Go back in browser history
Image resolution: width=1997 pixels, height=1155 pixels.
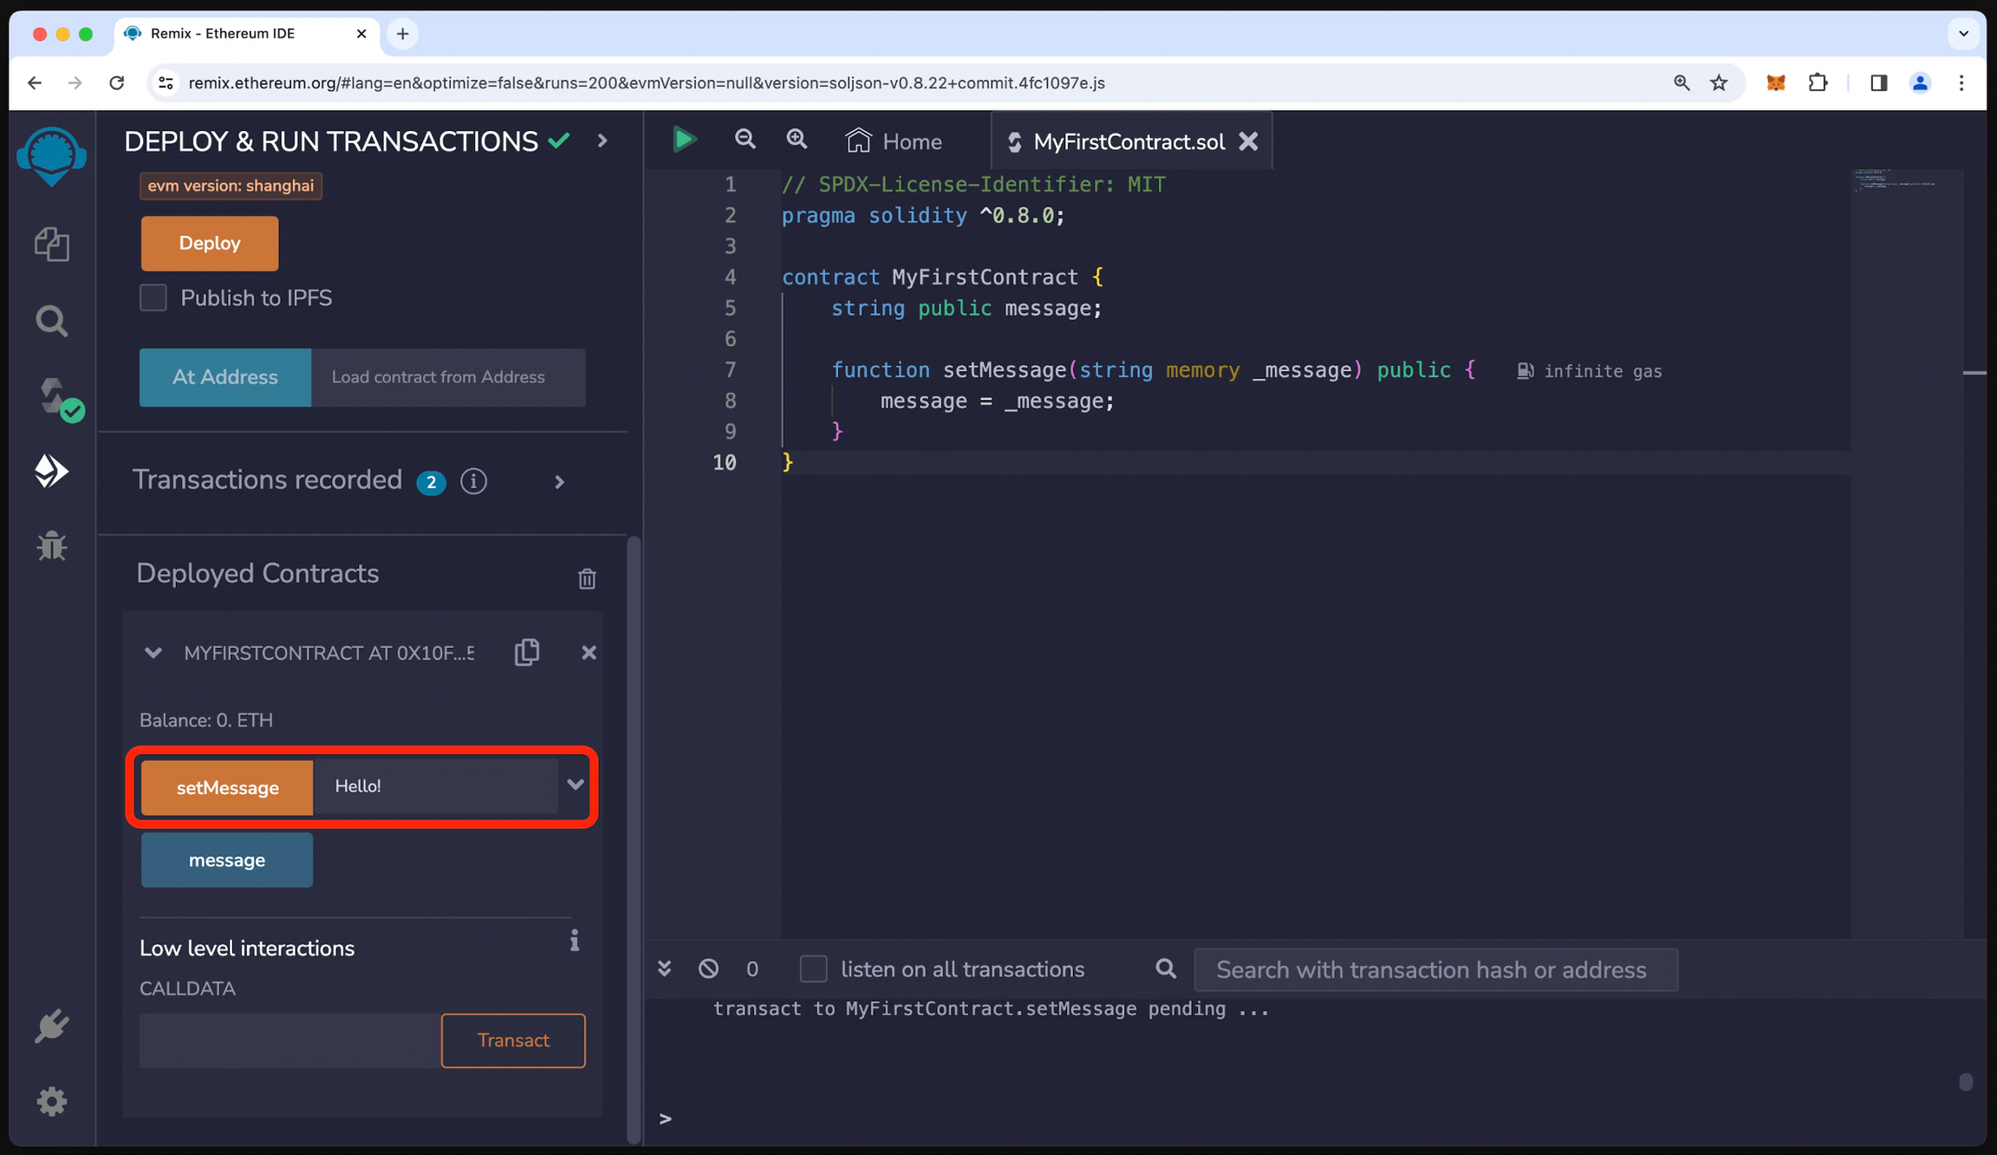tap(35, 83)
